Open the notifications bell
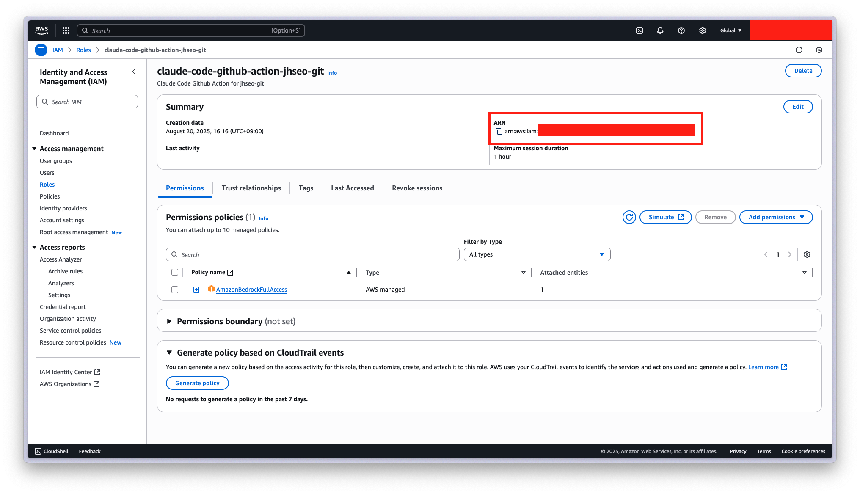This screenshot has height=494, width=860. (660, 30)
